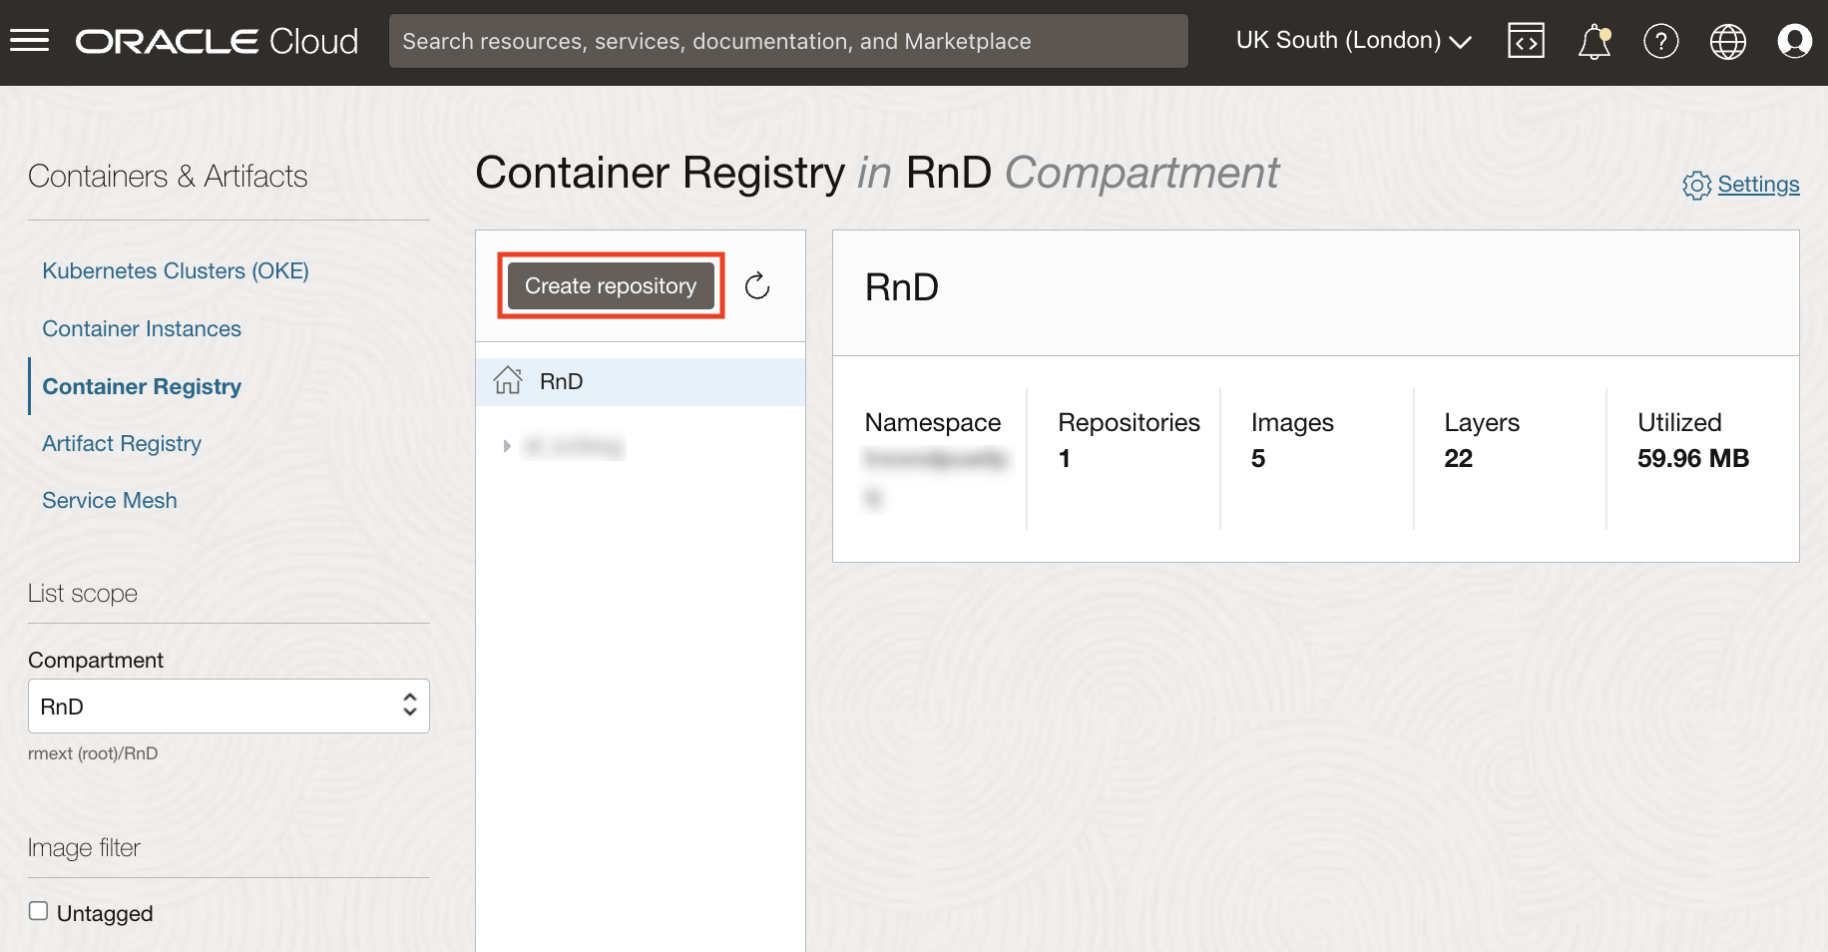Open the Settings link
The image size is (1828, 952).
point(1758,185)
